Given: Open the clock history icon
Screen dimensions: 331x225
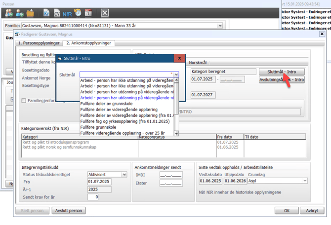Looking at the screenshot, I should click(x=78, y=13).
